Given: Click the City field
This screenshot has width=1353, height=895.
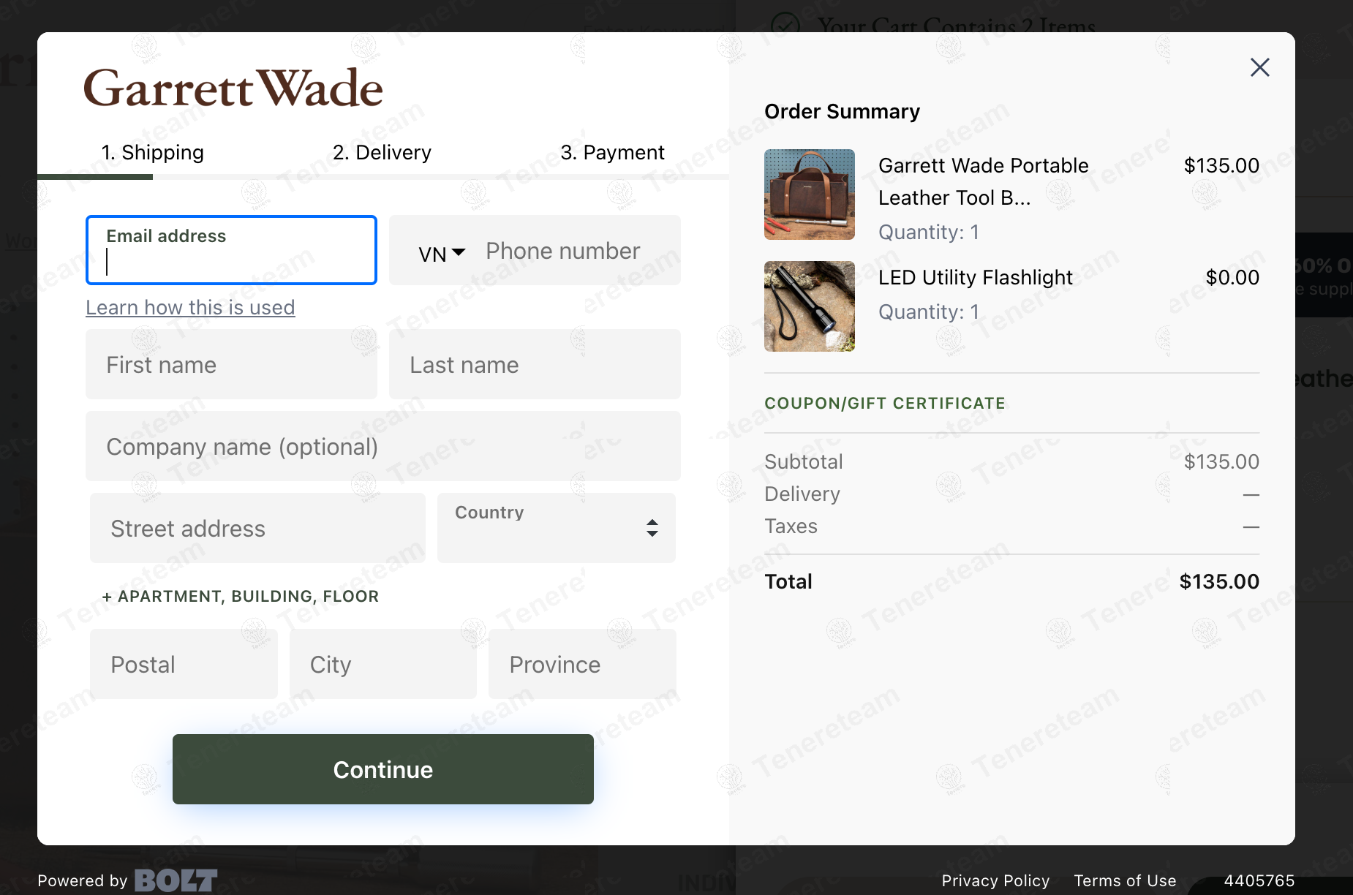Looking at the screenshot, I should click(383, 664).
